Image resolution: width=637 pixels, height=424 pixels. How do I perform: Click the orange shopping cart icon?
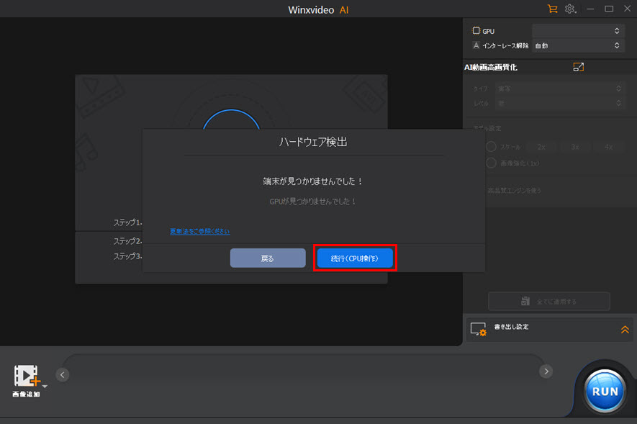[552, 9]
